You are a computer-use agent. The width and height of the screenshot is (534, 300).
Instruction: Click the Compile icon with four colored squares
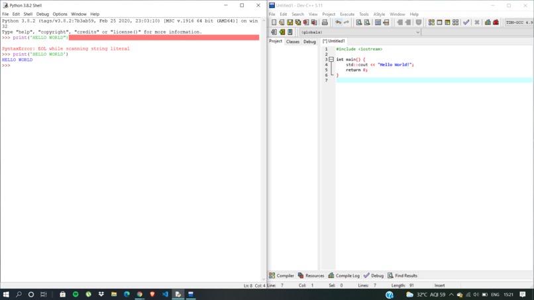coord(431,23)
